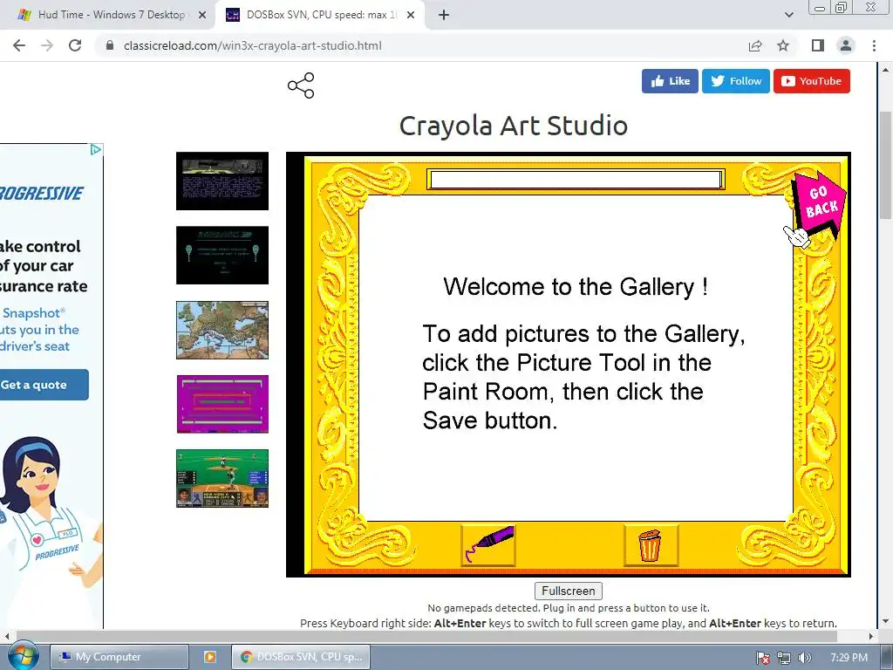Click the Twitter Follow button
The width and height of the screenshot is (893, 670).
click(x=736, y=81)
